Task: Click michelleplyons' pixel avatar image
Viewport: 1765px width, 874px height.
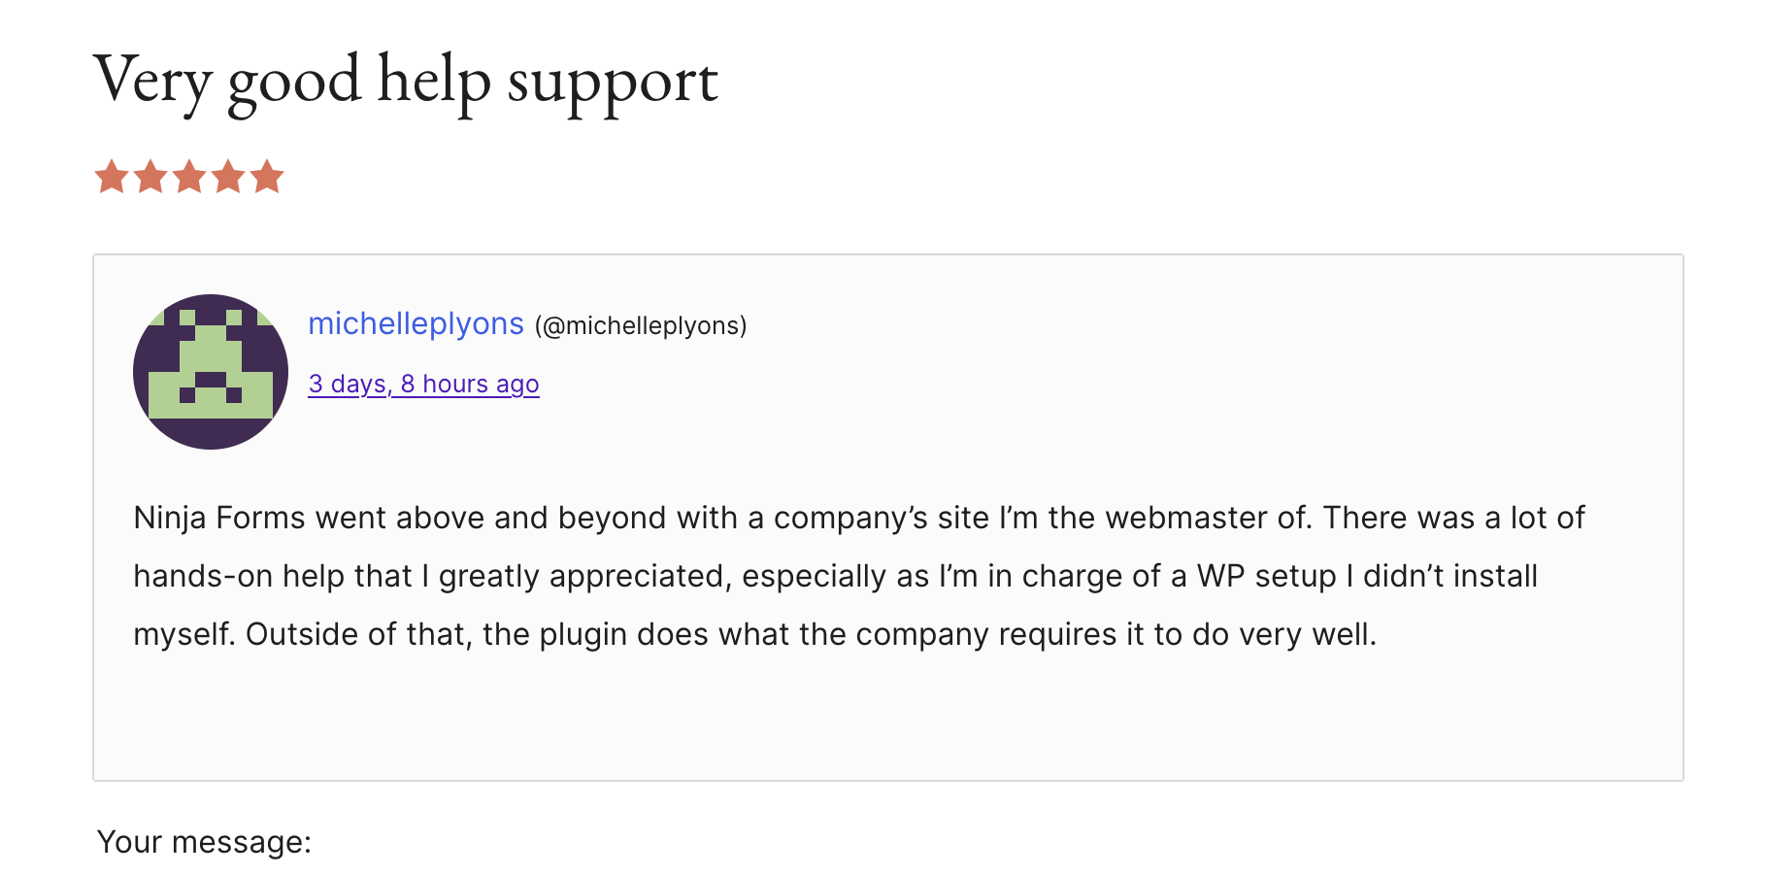Action: point(211,372)
